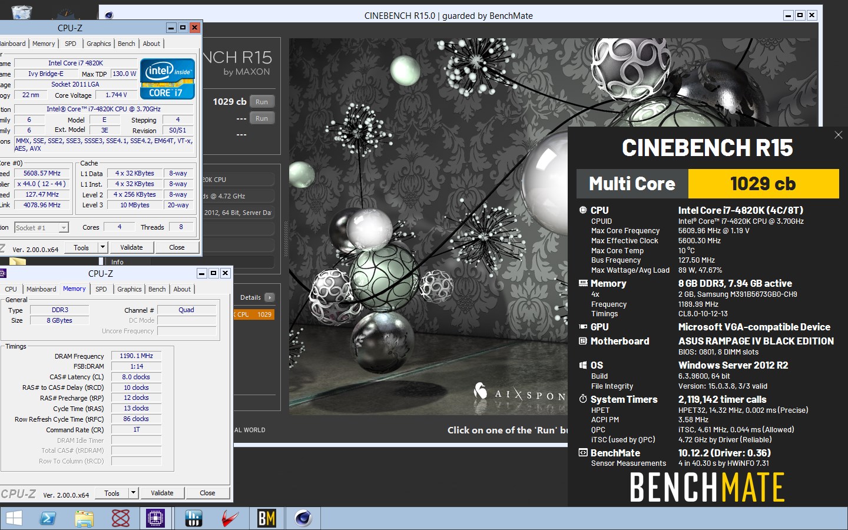The height and width of the screenshot is (530, 848).
Task: Switch to CPU tab in lower CPU-Z window
Action: click(11, 289)
